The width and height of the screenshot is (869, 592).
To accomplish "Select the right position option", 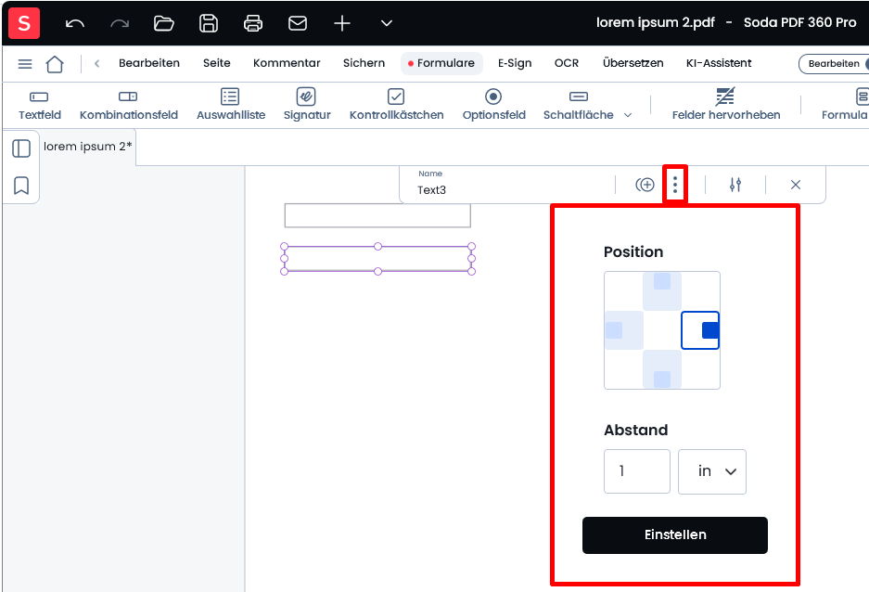I will tap(700, 330).
